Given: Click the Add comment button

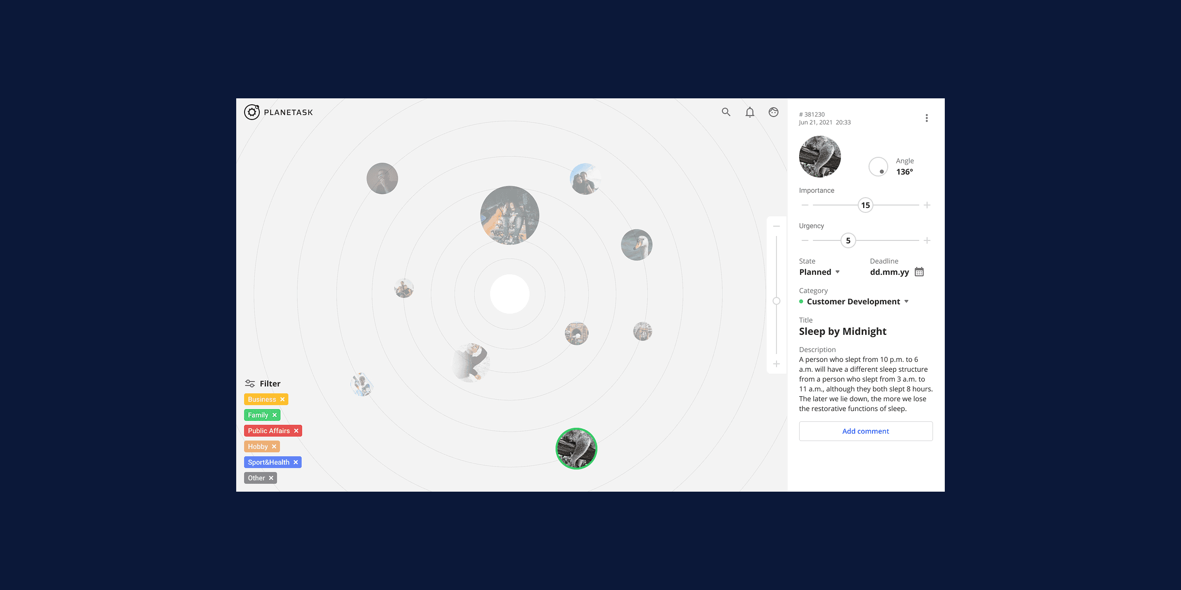Looking at the screenshot, I should coord(866,431).
